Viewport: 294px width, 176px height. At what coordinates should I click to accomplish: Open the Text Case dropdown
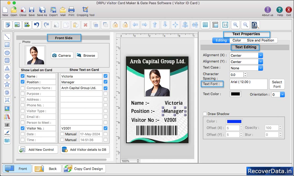pos(260,68)
